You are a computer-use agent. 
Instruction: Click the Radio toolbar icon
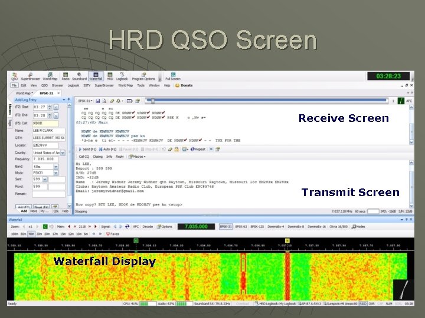pyautogui.click(x=66, y=77)
